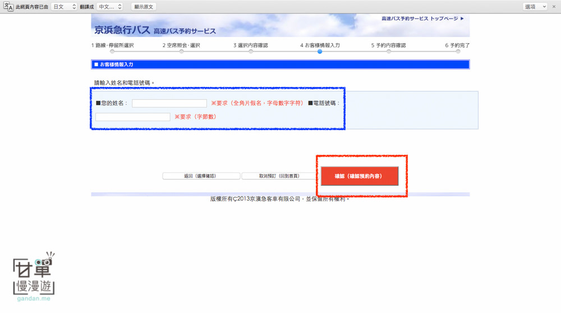Close the translation bar with the X
Image resolution: width=561 pixels, height=313 pixels.
pyautogui.click(x=554, y=6)
